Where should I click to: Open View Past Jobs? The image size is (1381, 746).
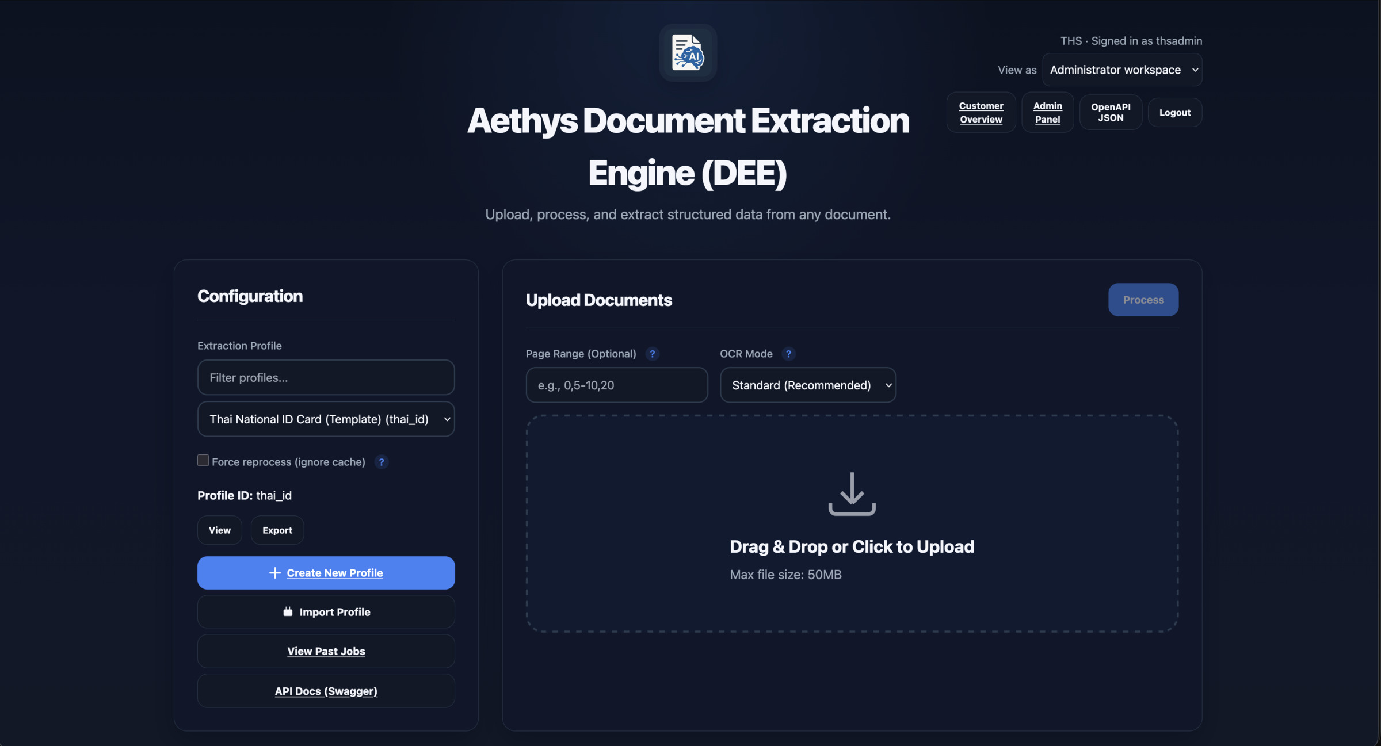pyautogui.click(x=326, y=651)
